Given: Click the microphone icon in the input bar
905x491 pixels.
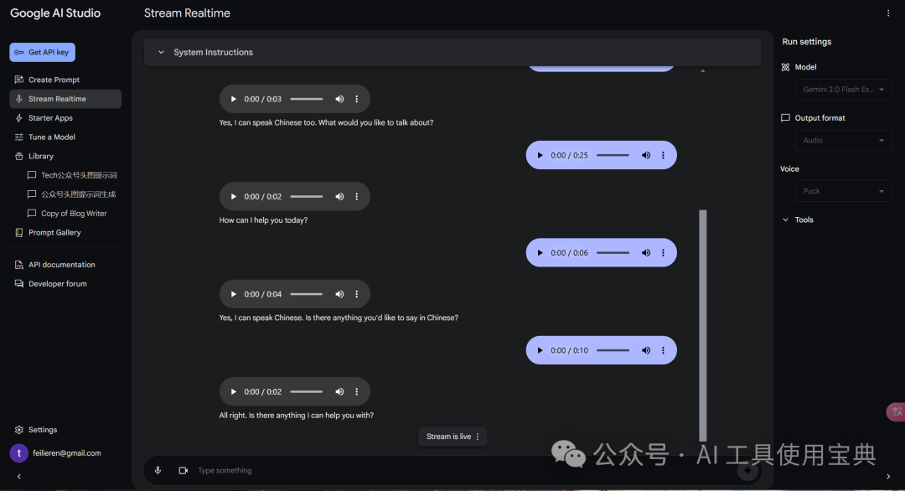Looking at the screenshot, I should pyautogui.click(x=158, y=471).
